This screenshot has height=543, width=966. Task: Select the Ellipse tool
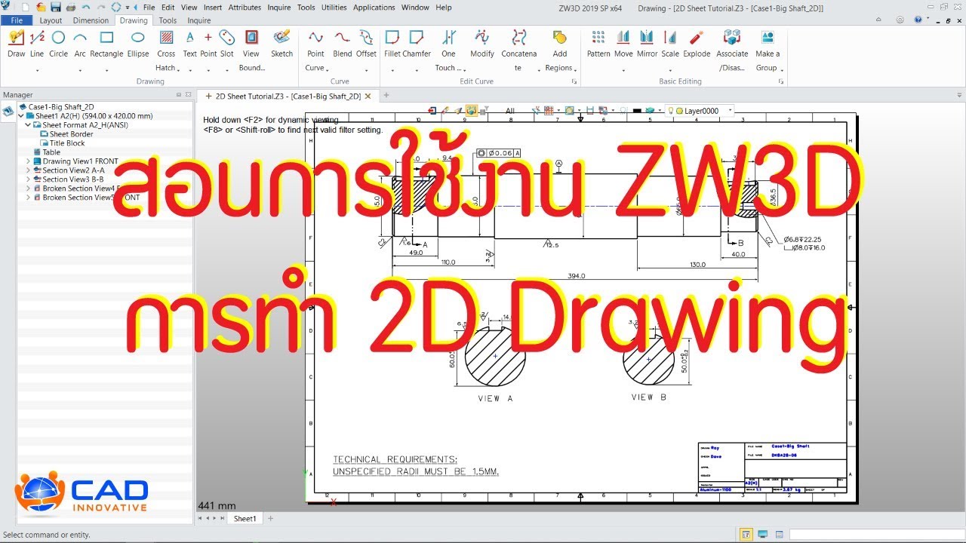(138, 44)
